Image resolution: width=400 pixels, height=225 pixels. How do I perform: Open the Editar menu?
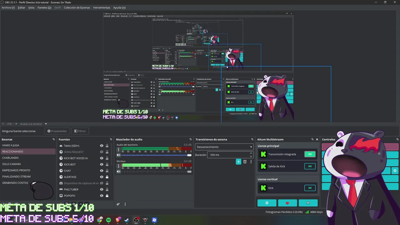tap(22, 7)
